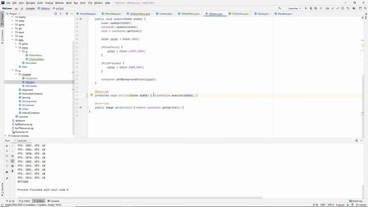This screenshot has width=368, height=207.
Task: Toggle the Structure side tool window
Action: pos(2,36)
